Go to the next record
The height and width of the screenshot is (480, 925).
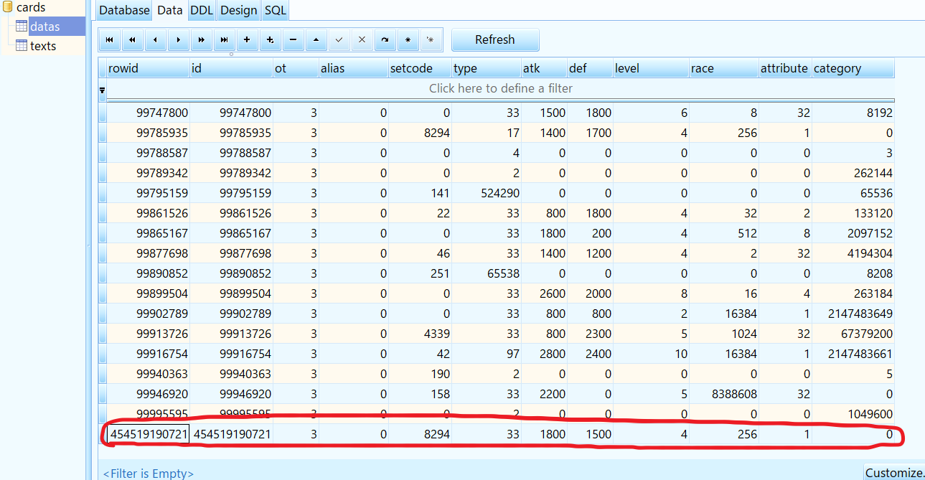(x=179, y=40)
